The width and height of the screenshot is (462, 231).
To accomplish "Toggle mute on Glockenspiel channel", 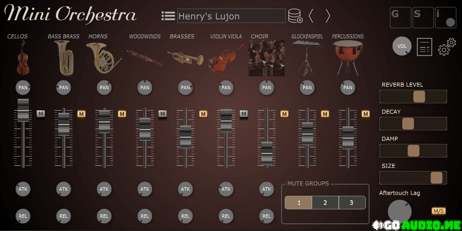I will pos(325,114).
